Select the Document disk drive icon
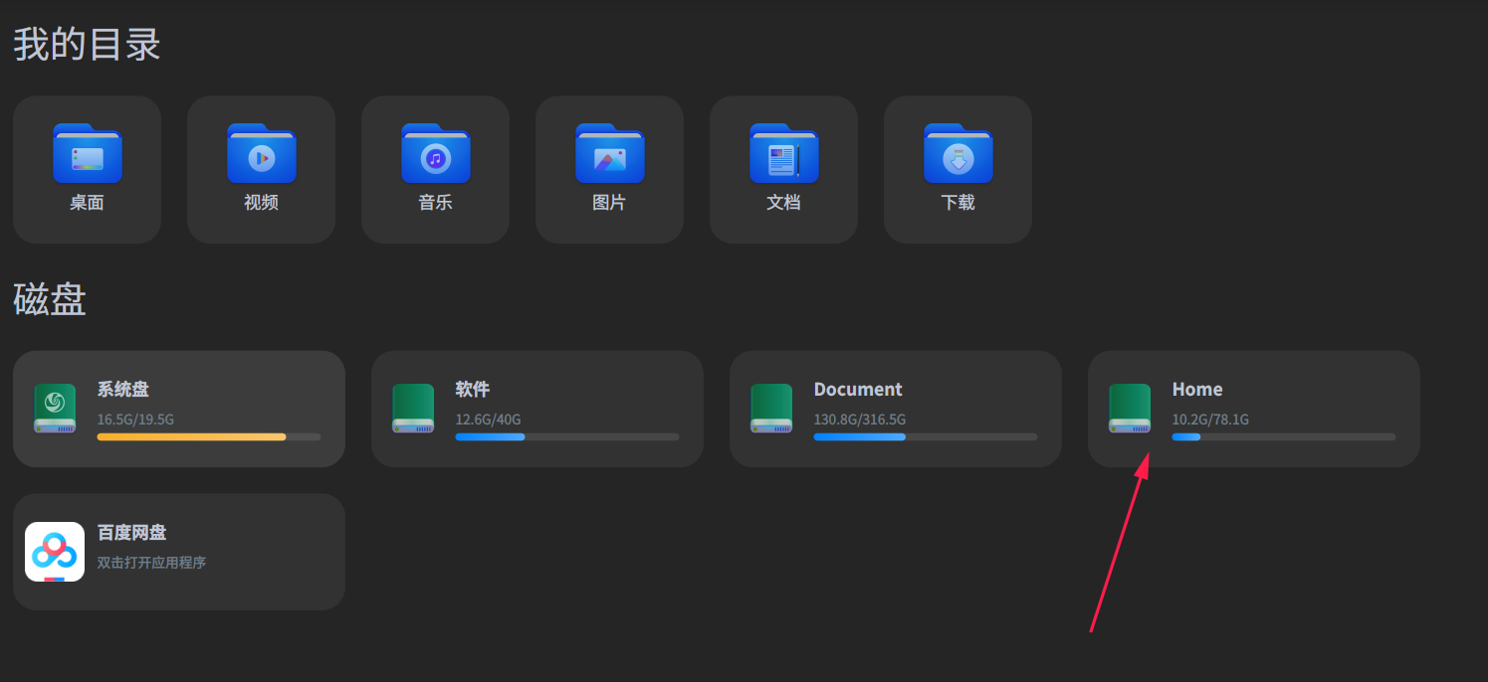The image size is (1488, 682). (x=771, y=409)
